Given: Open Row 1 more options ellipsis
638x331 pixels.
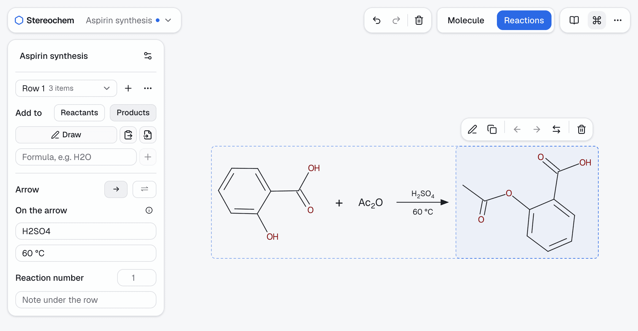Looking at the screenshot, I should click(148, 88).
